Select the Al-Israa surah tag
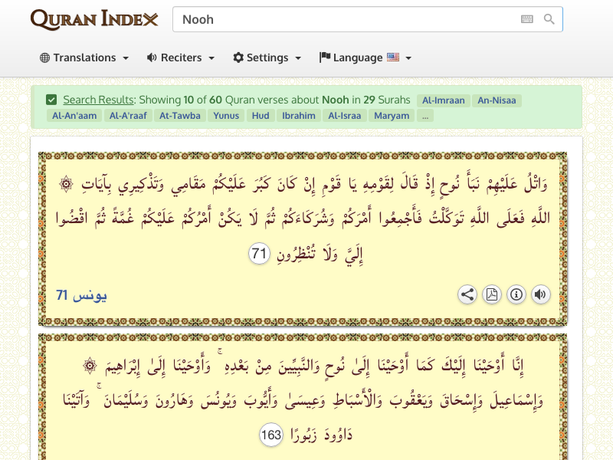613x460 pixels. pyautogui.click(x=344, y=116)
